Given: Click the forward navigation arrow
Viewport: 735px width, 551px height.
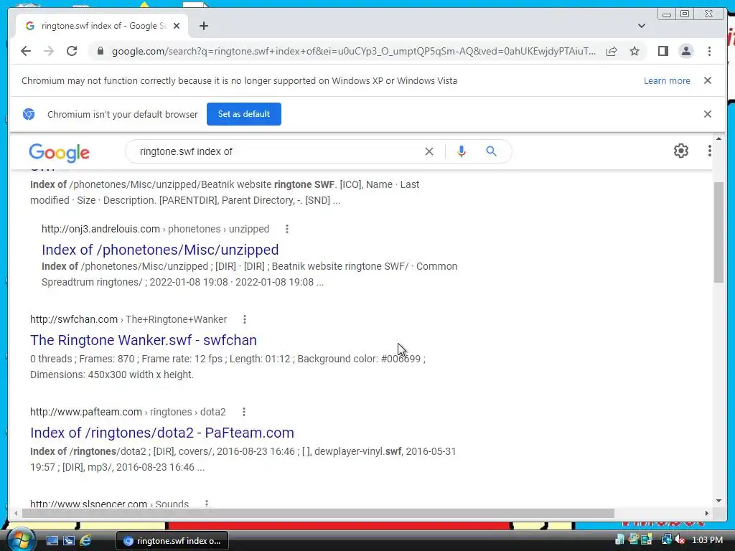Looking at the screenshot, I should (49, 51).
